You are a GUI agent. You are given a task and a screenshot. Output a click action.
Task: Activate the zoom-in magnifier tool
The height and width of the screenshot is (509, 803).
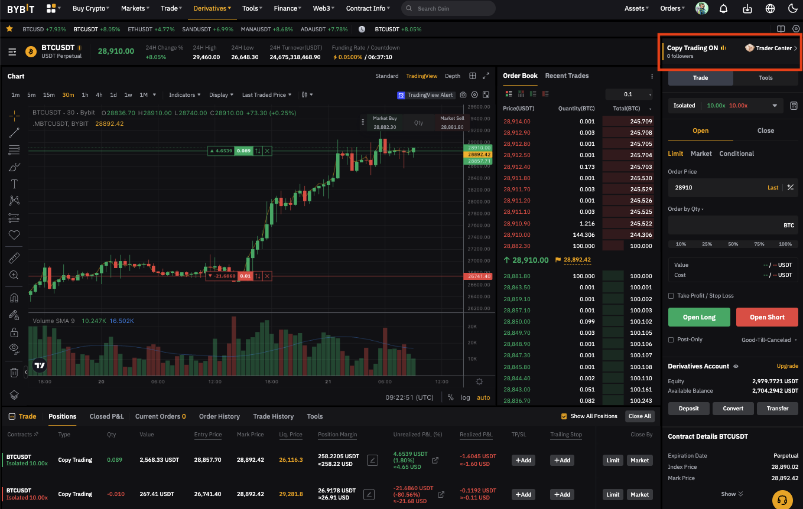[14, 275]
